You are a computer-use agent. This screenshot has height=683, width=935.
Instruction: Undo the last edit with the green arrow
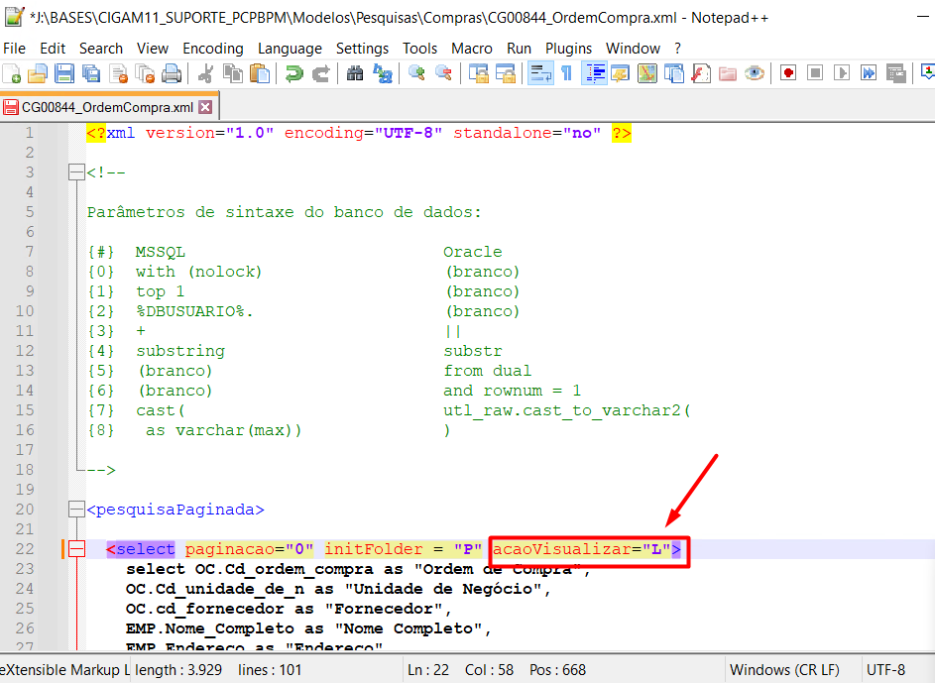click(293, 73)
